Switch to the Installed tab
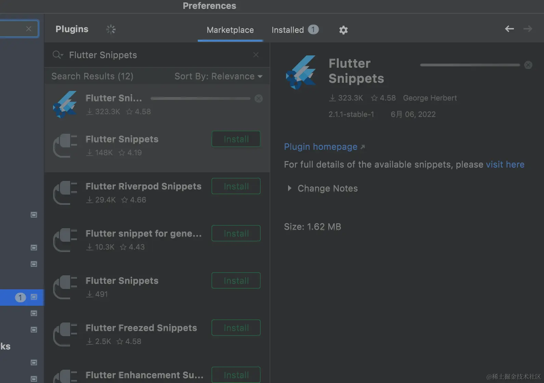 point(295,30)
